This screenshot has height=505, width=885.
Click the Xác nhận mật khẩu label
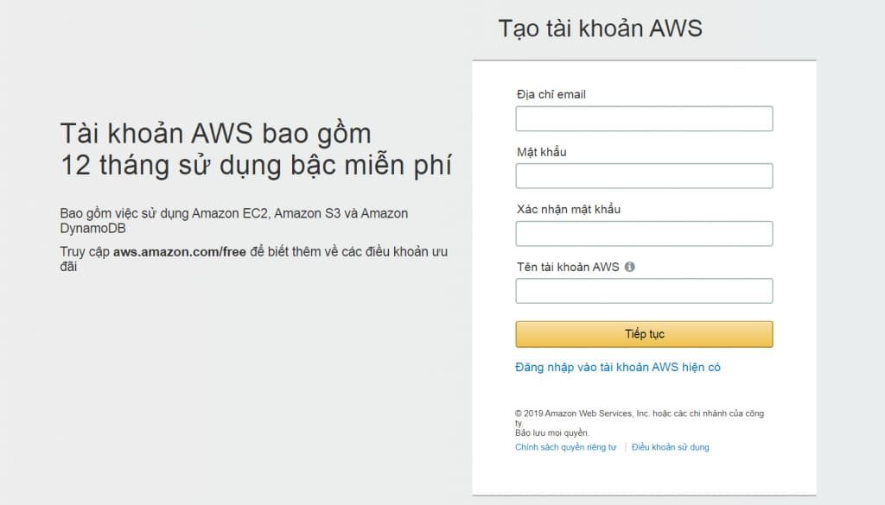point(569,209)
